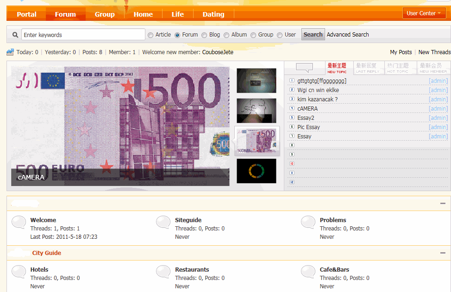Viewport: 451px width, 292px height.
Task: Click the speech bubble icon beside New Topic tab
Action: coord(304,68)
